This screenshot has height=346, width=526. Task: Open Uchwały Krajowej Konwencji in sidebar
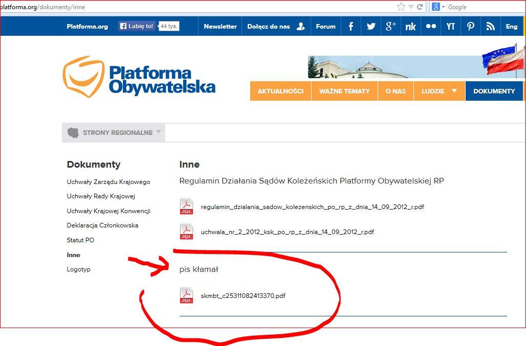tap(108, 211)
